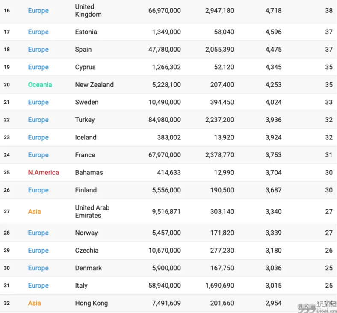
Task: Click the Asia link in Hong Kong row
Action: [34, 303]
